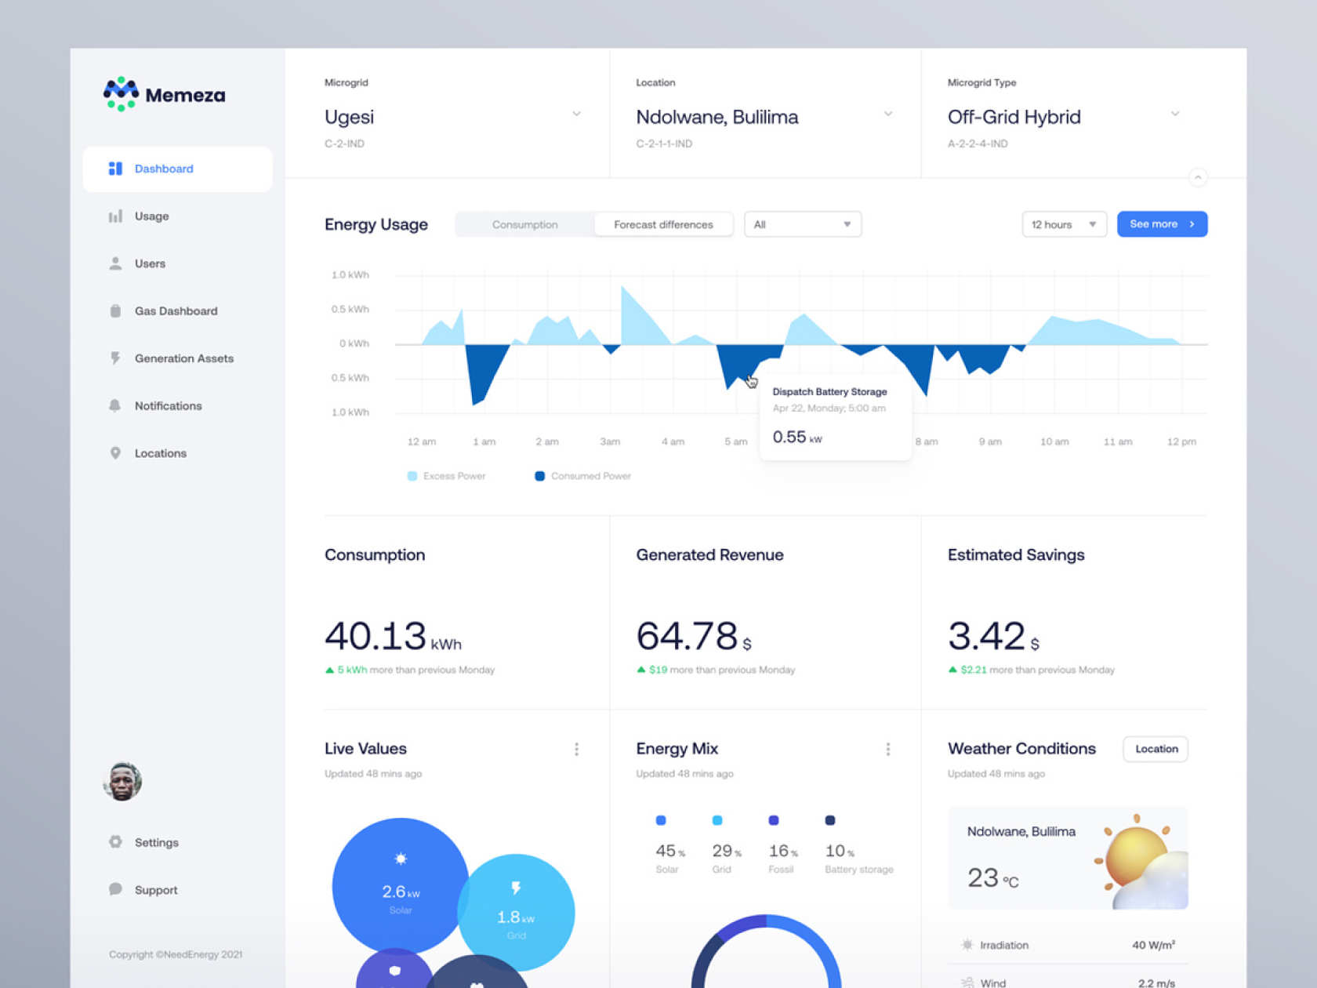Click the 64.78 $ revenue value
This screenshot has width=1317, height=988.
click(x=694, y=636)
